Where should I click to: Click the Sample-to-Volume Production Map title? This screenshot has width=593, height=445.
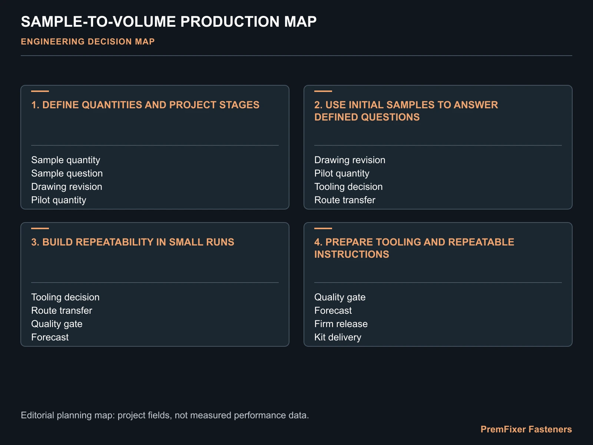point(169,22)
